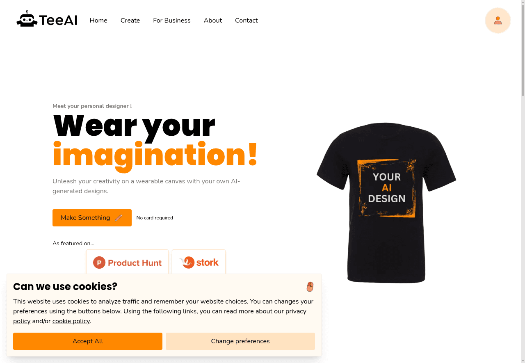Image resolution: width=525 pixels, height=363 pixels.
Task: Click the TeeAI wordmark text
Action: click(x=58, y=20)
